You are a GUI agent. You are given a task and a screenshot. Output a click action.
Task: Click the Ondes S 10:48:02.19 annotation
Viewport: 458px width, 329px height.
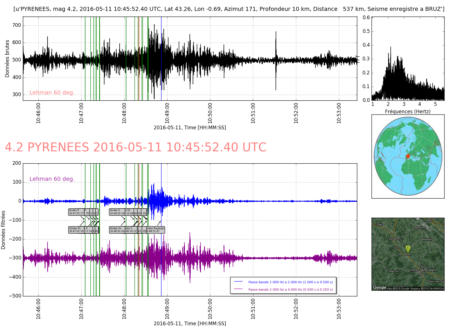pos(117,212)
